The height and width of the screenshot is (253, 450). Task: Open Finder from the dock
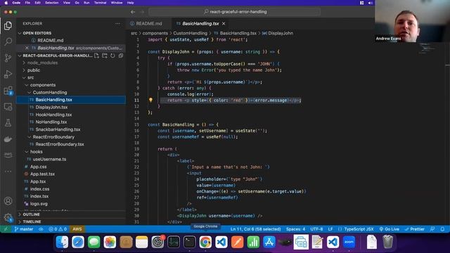point(62,242)
